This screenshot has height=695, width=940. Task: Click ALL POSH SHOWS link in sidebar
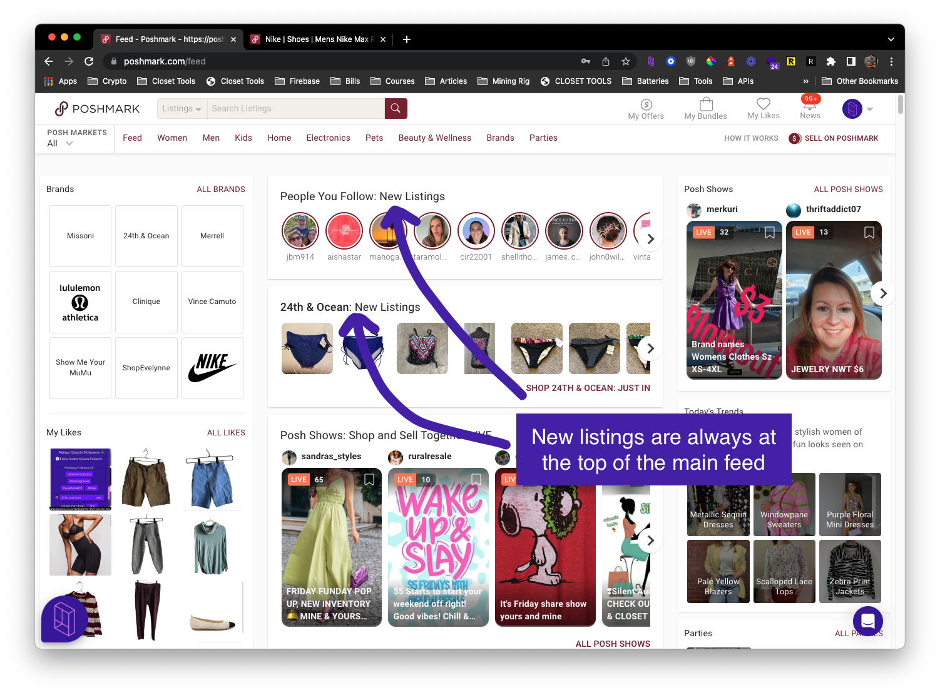pyautogui.click(x=848, y=190)
